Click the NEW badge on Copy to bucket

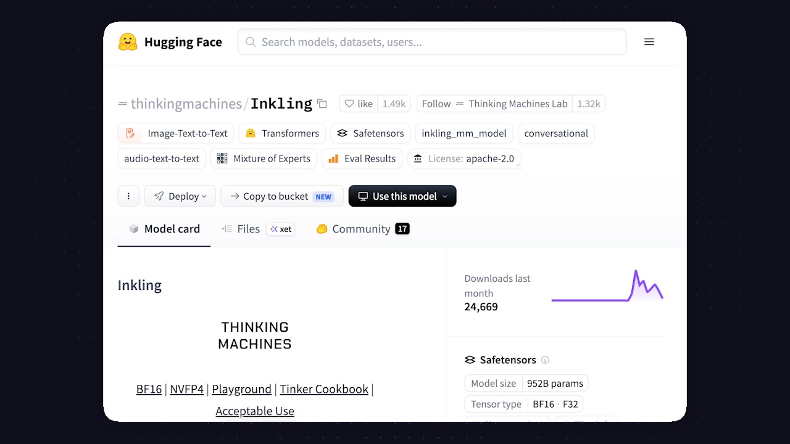point(323,197)
